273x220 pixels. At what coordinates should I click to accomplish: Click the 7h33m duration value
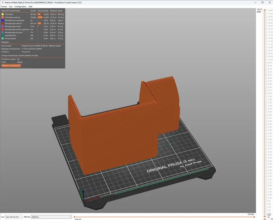pos(33,17)
